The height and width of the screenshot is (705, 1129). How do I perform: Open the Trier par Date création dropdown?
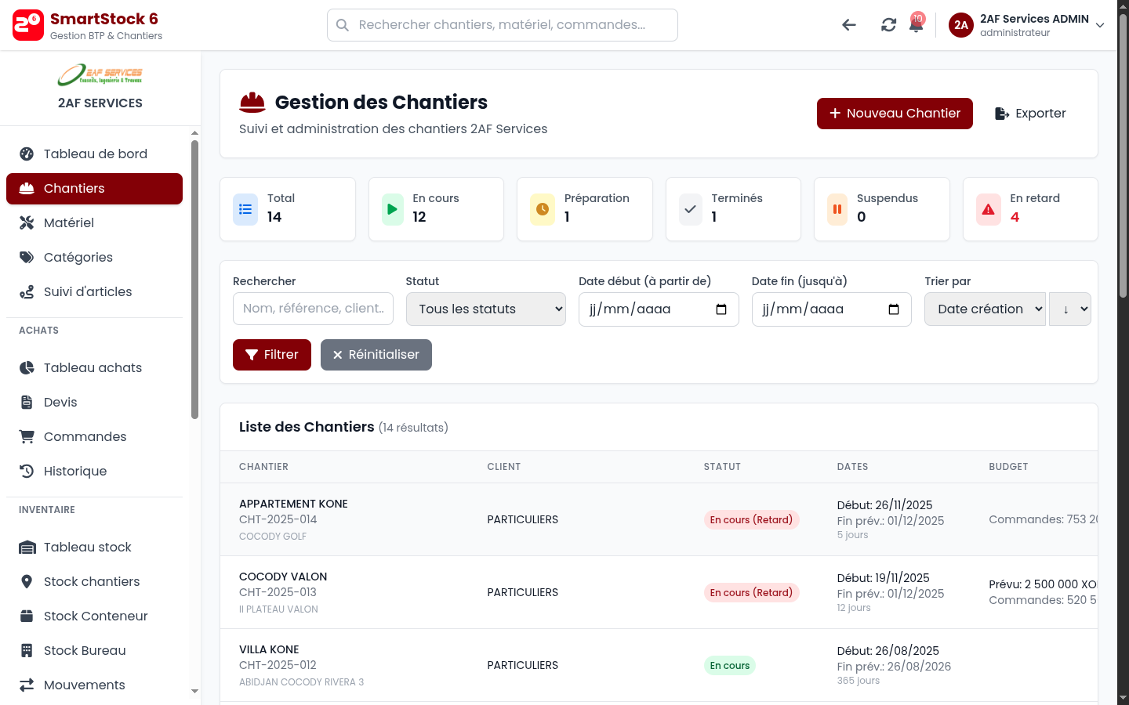(x=985, y=309)
